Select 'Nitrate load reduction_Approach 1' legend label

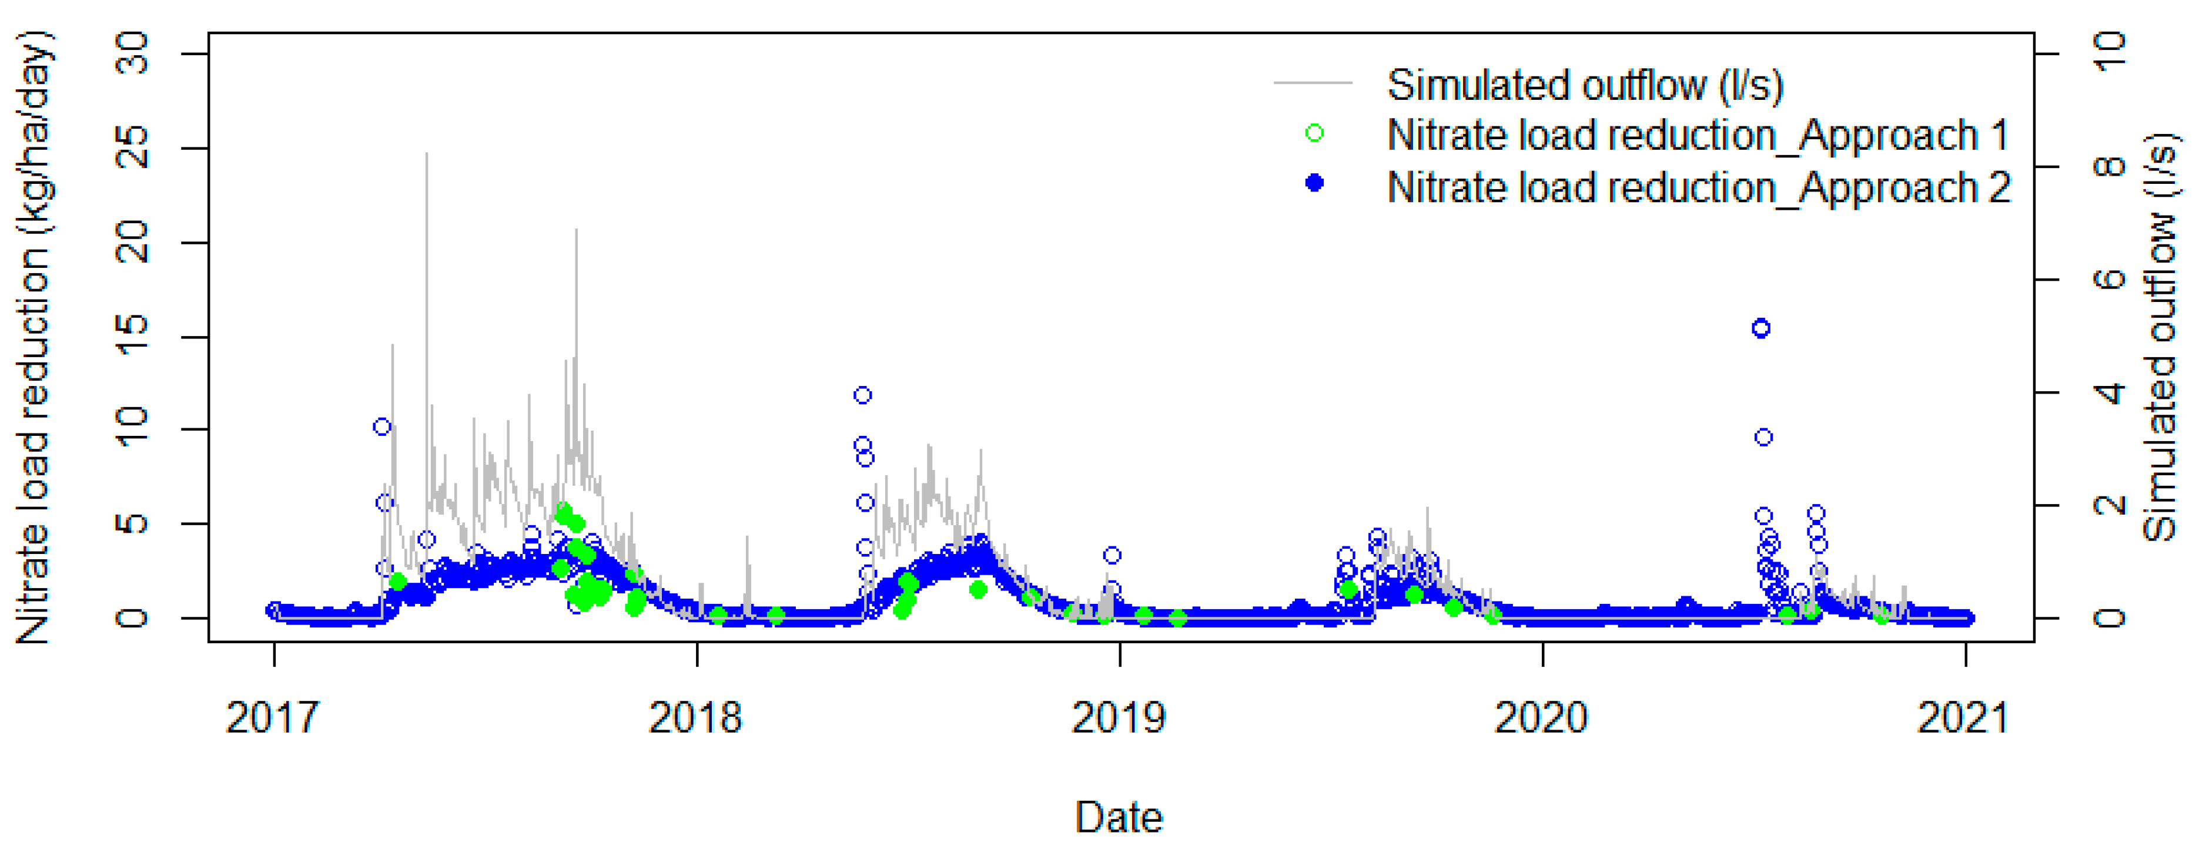pyautogui.click(x=1698, y=135)
